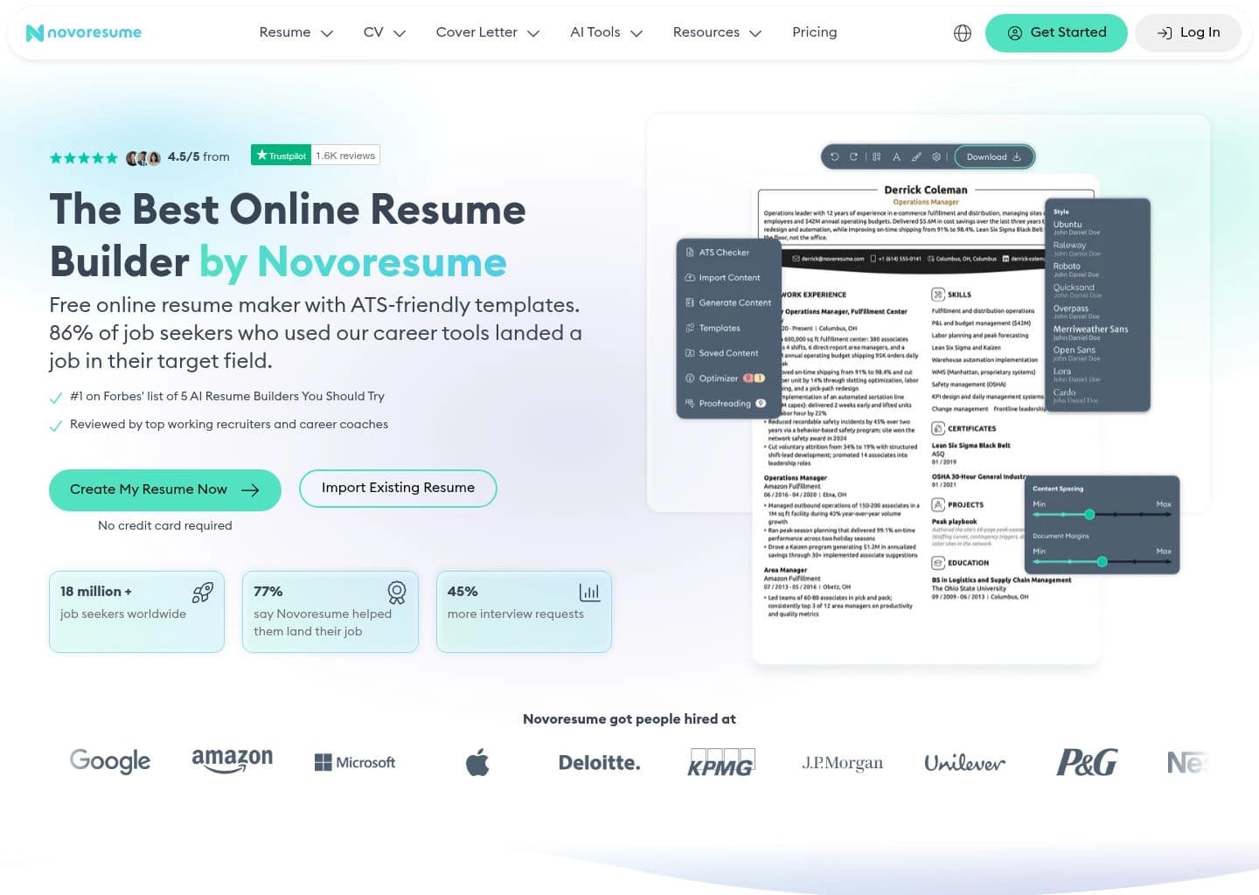The image size is (1259, 895).
Task: Click the rocket icon in the 18 million card
Action: 203,593
